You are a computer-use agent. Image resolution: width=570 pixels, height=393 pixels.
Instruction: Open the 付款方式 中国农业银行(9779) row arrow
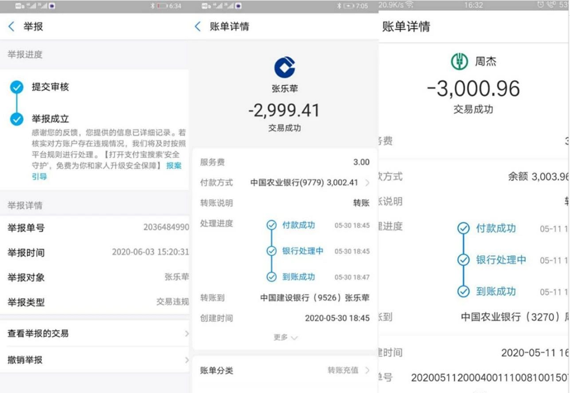(x=367, y=183)
